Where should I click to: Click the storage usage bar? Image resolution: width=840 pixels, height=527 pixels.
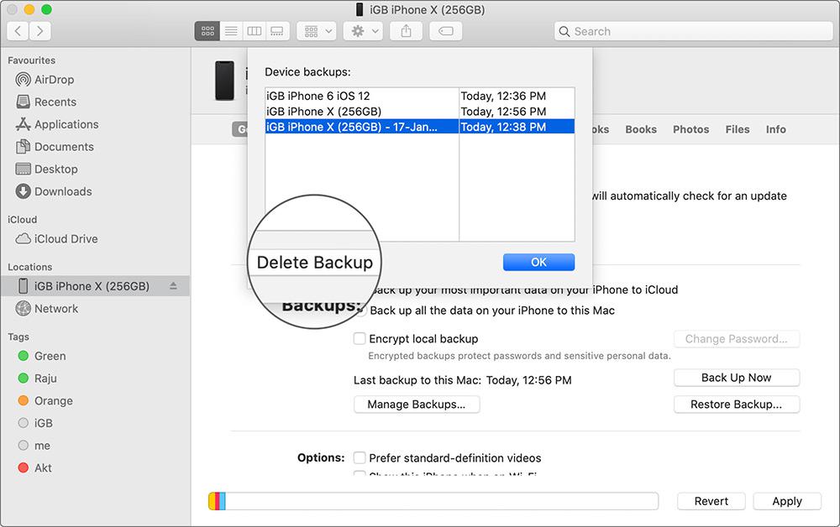coord(433,501)
